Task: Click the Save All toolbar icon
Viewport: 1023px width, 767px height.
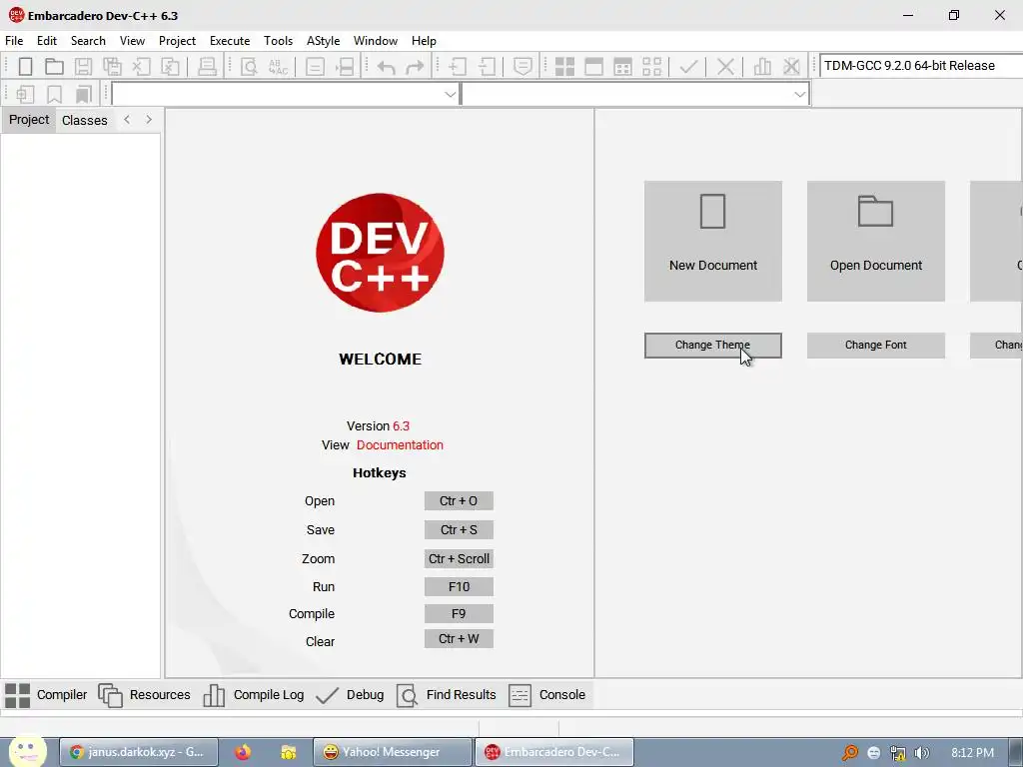Action: click(112, 67)
